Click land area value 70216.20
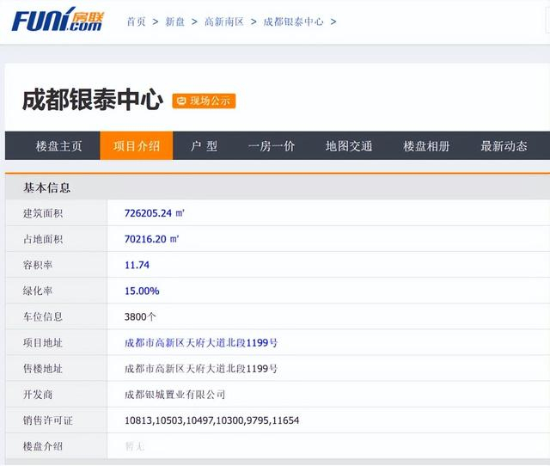550x466 pixels. (x=151, y=239)
